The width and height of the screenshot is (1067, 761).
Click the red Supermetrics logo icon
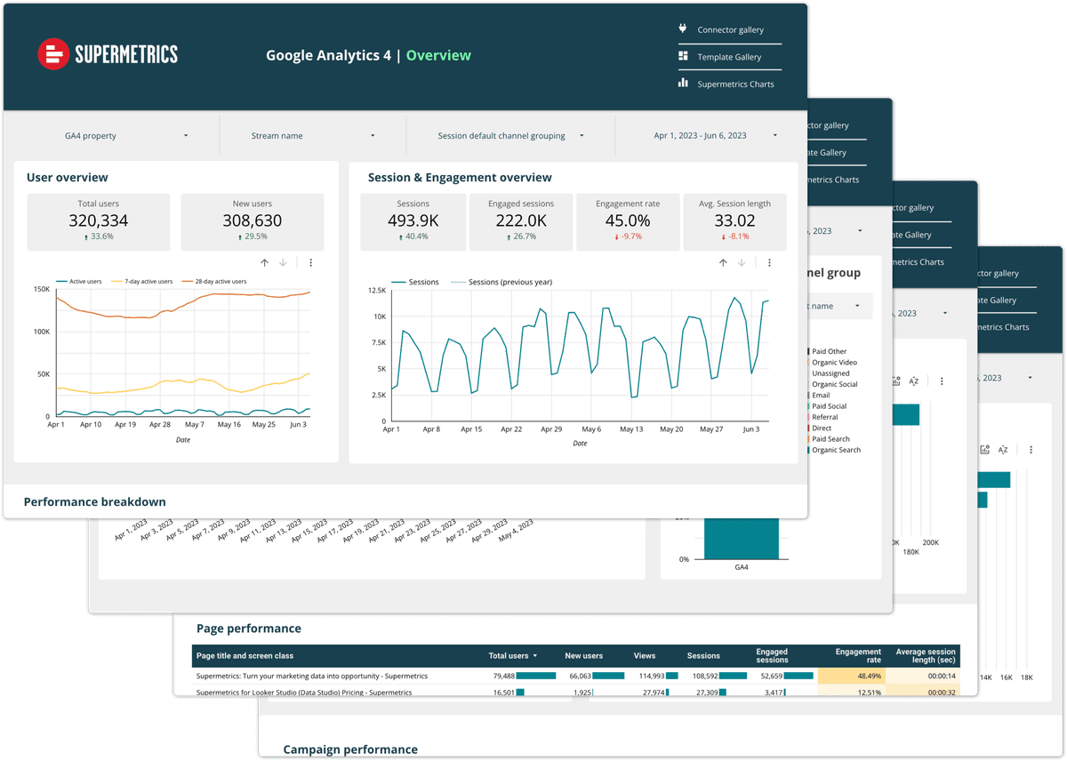tap(53, 54)
